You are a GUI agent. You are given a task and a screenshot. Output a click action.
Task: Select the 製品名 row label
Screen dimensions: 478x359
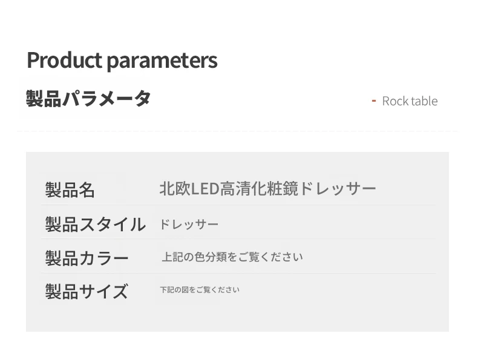point(70,189)
